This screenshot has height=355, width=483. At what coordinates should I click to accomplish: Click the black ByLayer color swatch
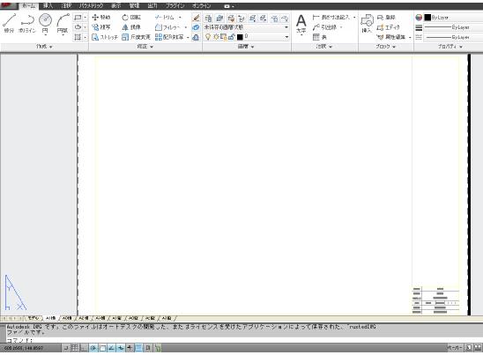pyautogui.click(x=427, y=18)
